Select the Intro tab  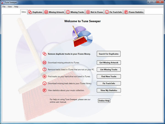[x=24, y=12]
